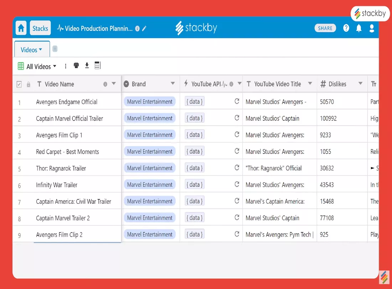Refresh API data for Red Carpet row
Viewport: 392px width, 289px height.
[x=237, y=151]
